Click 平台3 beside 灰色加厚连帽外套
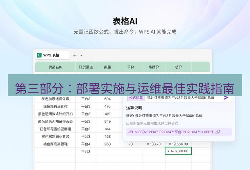 [x=86, y=99]
